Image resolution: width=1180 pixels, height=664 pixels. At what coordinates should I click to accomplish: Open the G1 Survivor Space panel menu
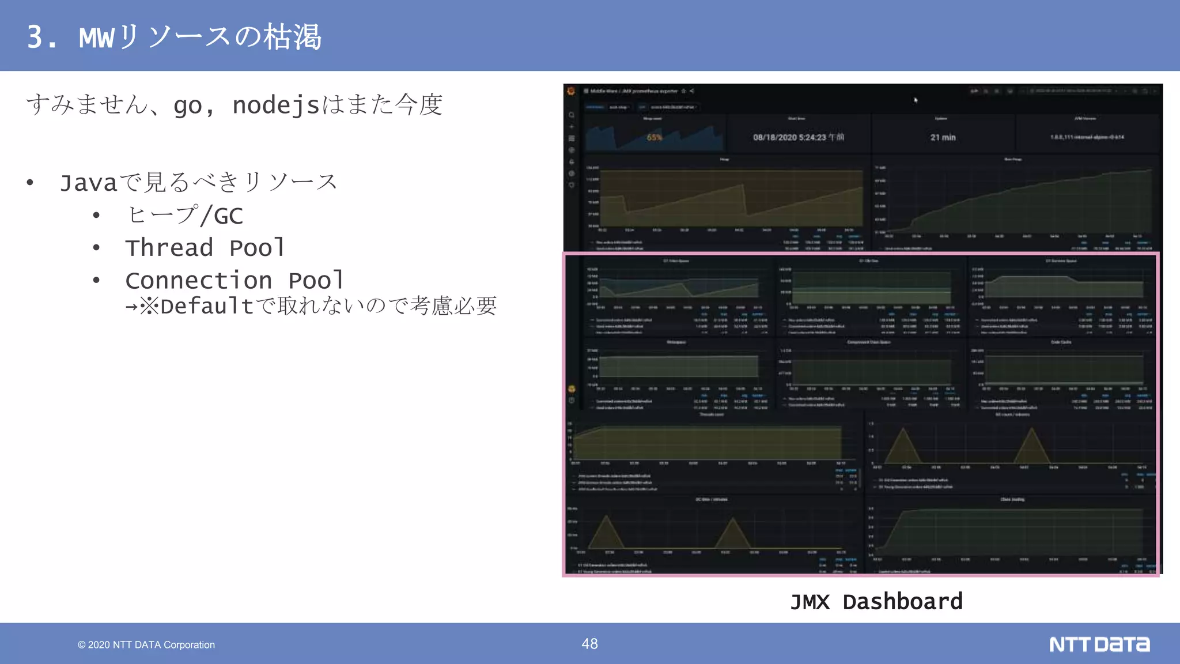point(1061,261)
